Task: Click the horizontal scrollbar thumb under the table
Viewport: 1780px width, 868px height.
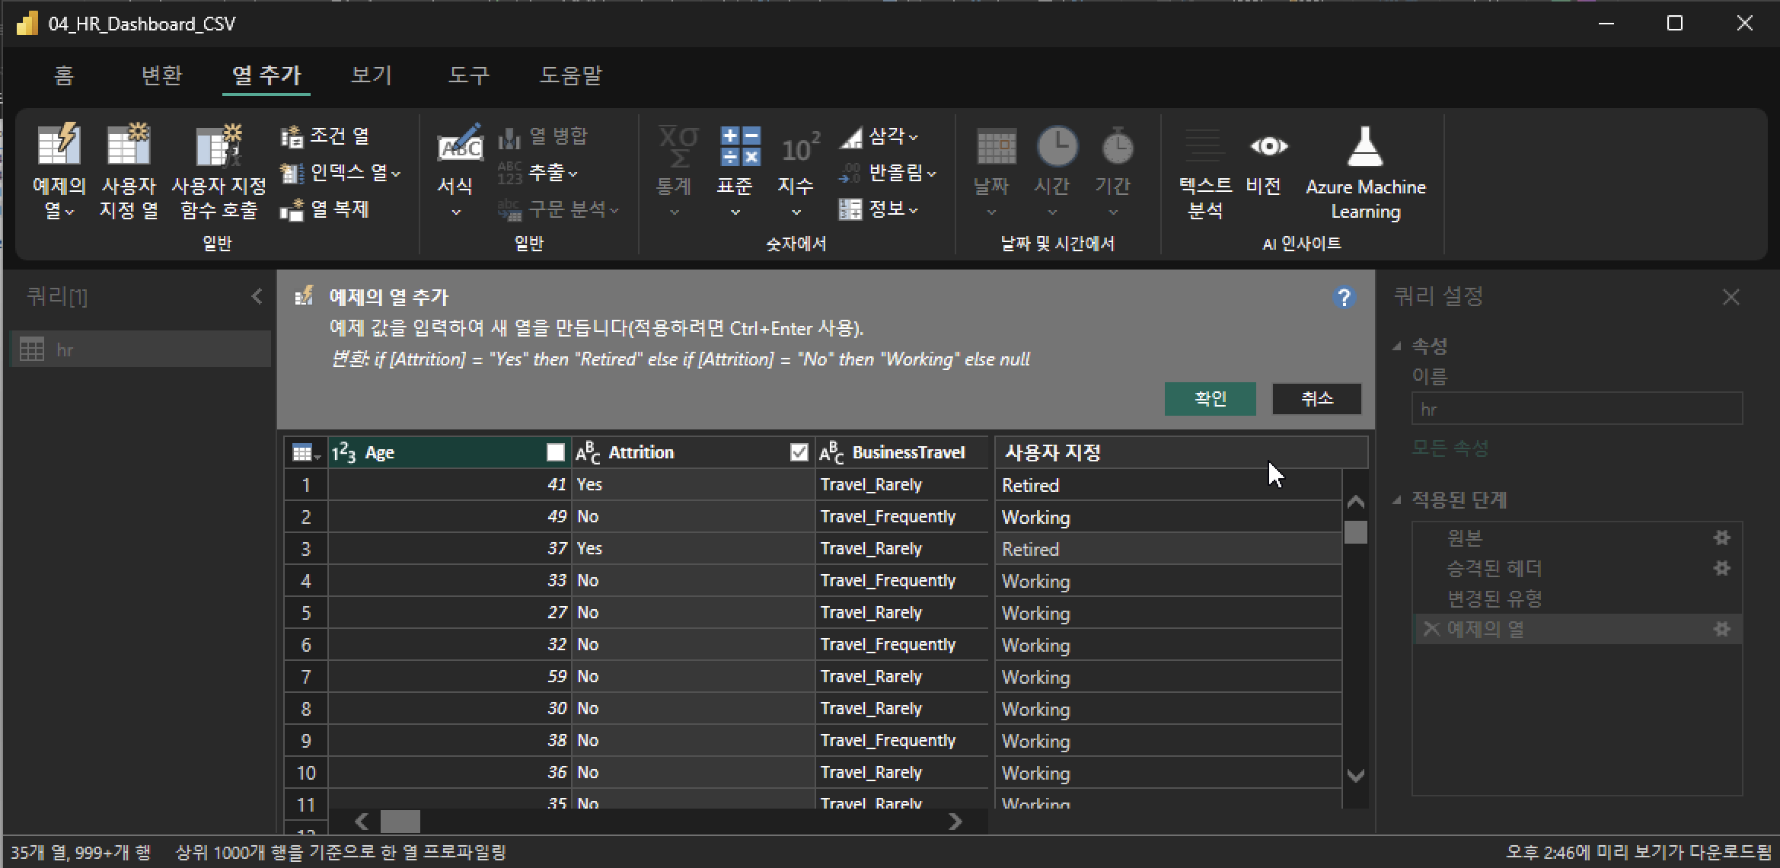Action: (400, 822)
